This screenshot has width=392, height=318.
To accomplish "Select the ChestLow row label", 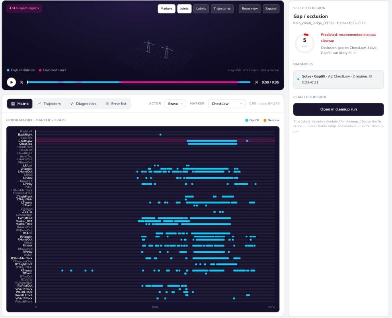I will point(25,141).
